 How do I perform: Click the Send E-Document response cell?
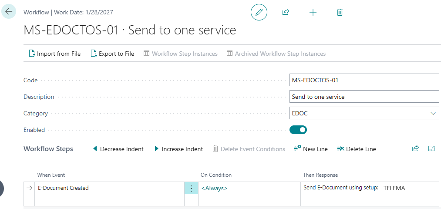coord(341,188)
